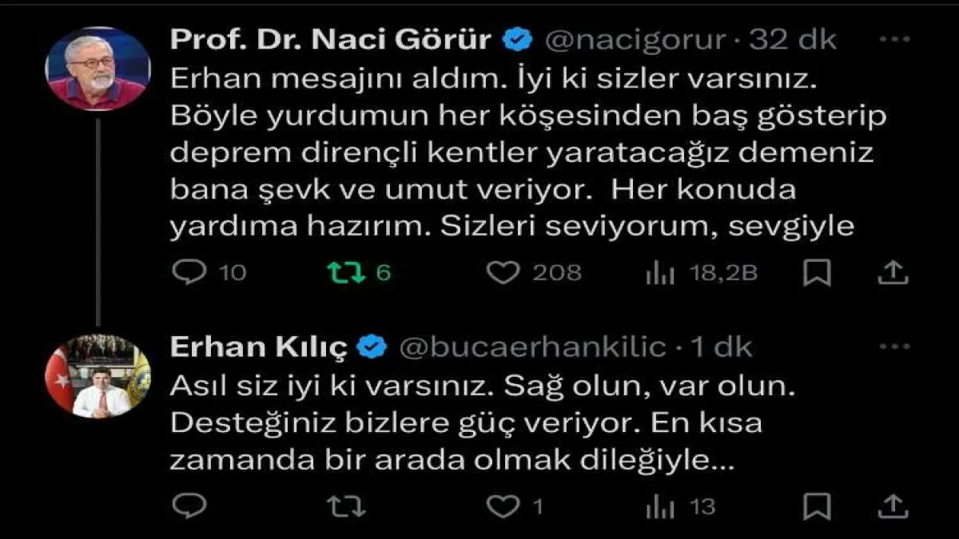Reply to Erhan Kılıç's tweet

[189, 506]
